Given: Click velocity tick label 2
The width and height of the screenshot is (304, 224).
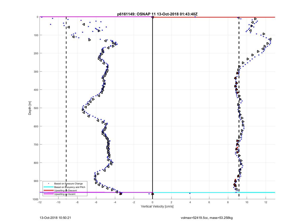Looking at the screenshot, I should click(171, 202).
